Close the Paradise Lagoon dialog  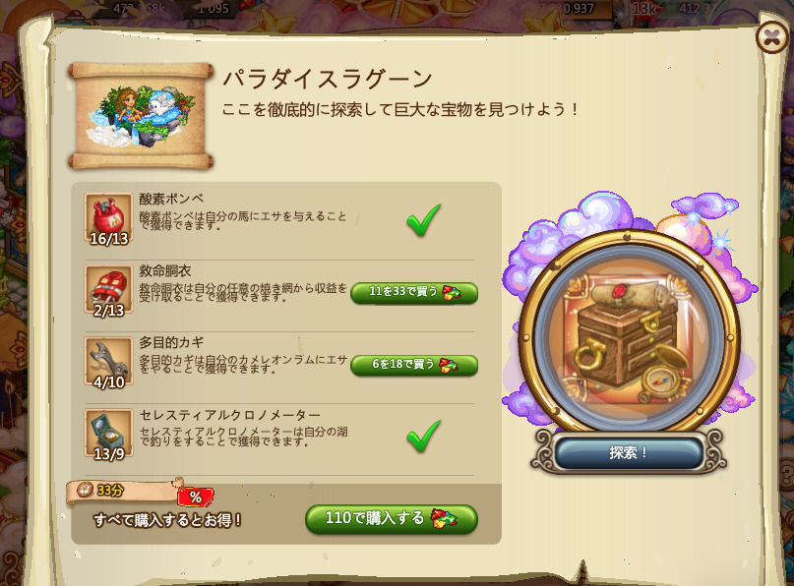771,37
